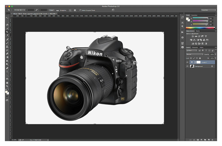Open the crop overlay options grid
The image size is (222, 146).
pyautogui.click(x=70, y=10)
